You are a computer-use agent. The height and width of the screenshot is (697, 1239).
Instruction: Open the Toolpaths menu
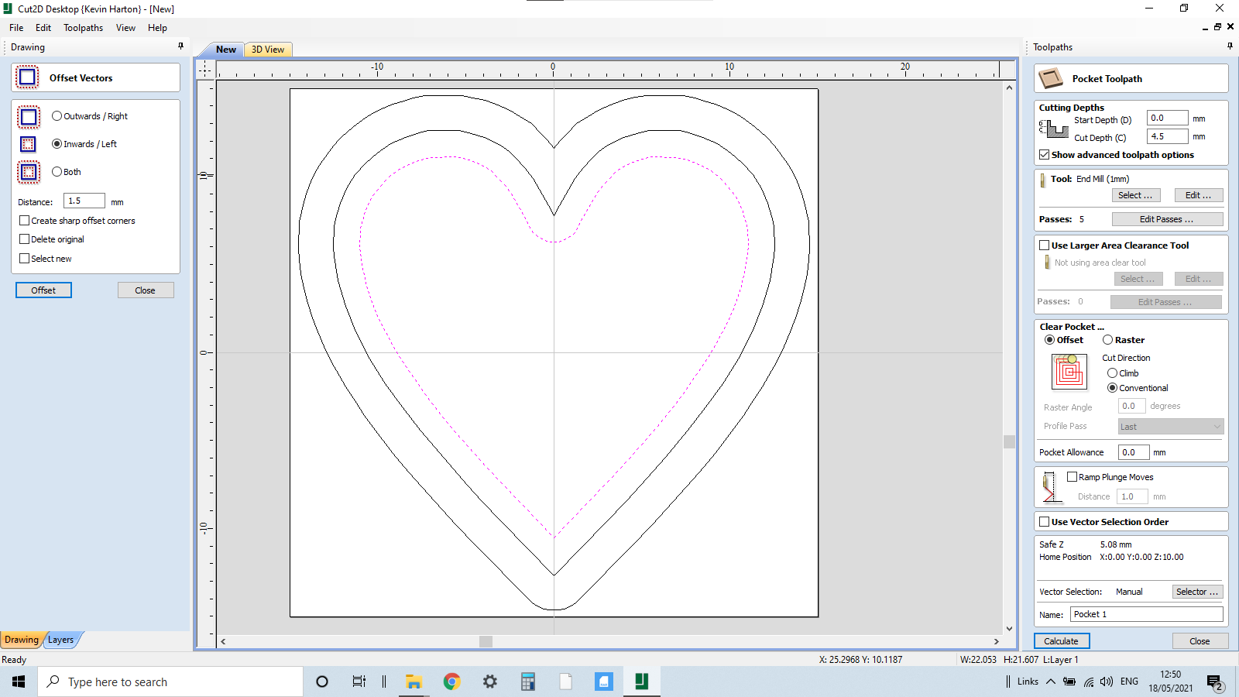tap(83, 28)
